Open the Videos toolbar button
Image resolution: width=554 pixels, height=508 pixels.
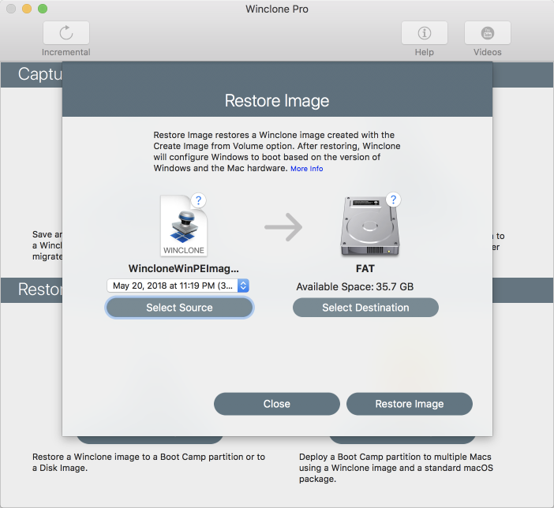(x=487, y=33)
